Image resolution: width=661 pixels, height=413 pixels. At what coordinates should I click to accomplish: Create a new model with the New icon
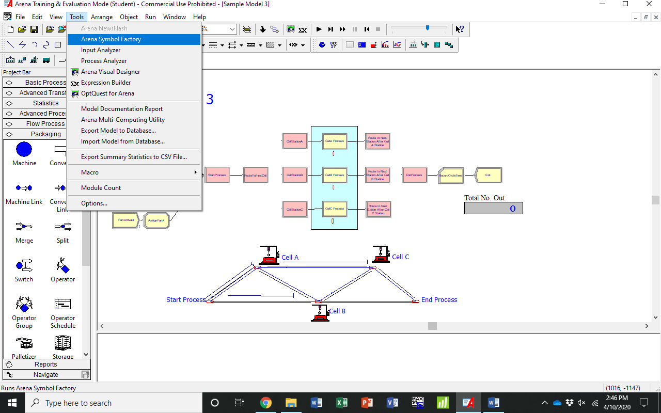(10, 29)
